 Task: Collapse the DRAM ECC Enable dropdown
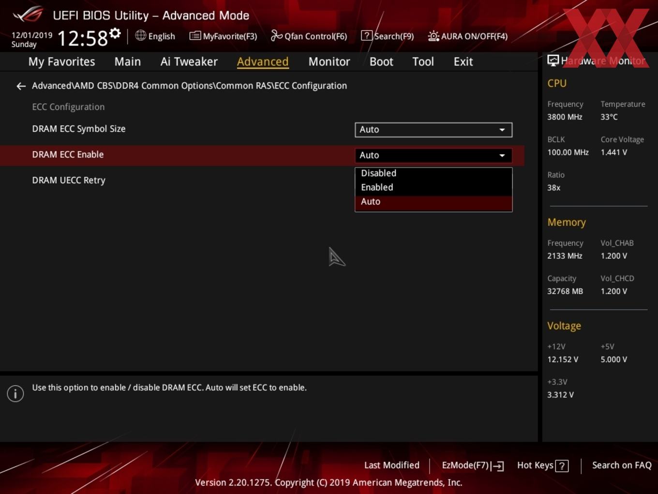click(x=434, y=155)
